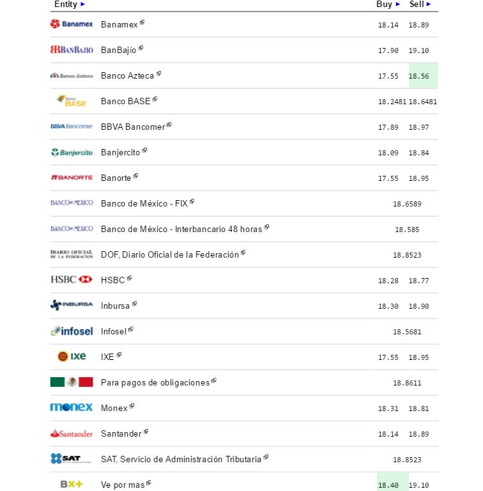Click the Ve por mas BX+ logo

(72, 485)
